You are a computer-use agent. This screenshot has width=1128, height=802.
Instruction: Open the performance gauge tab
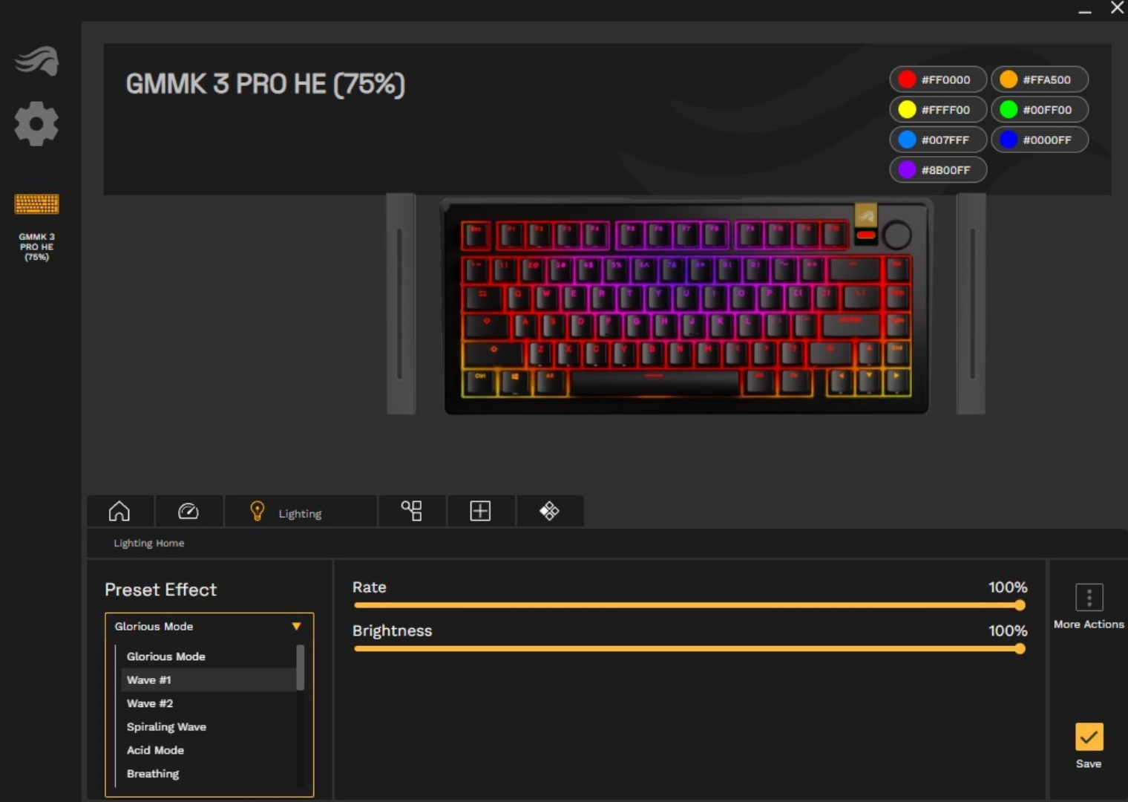[188, 511]
